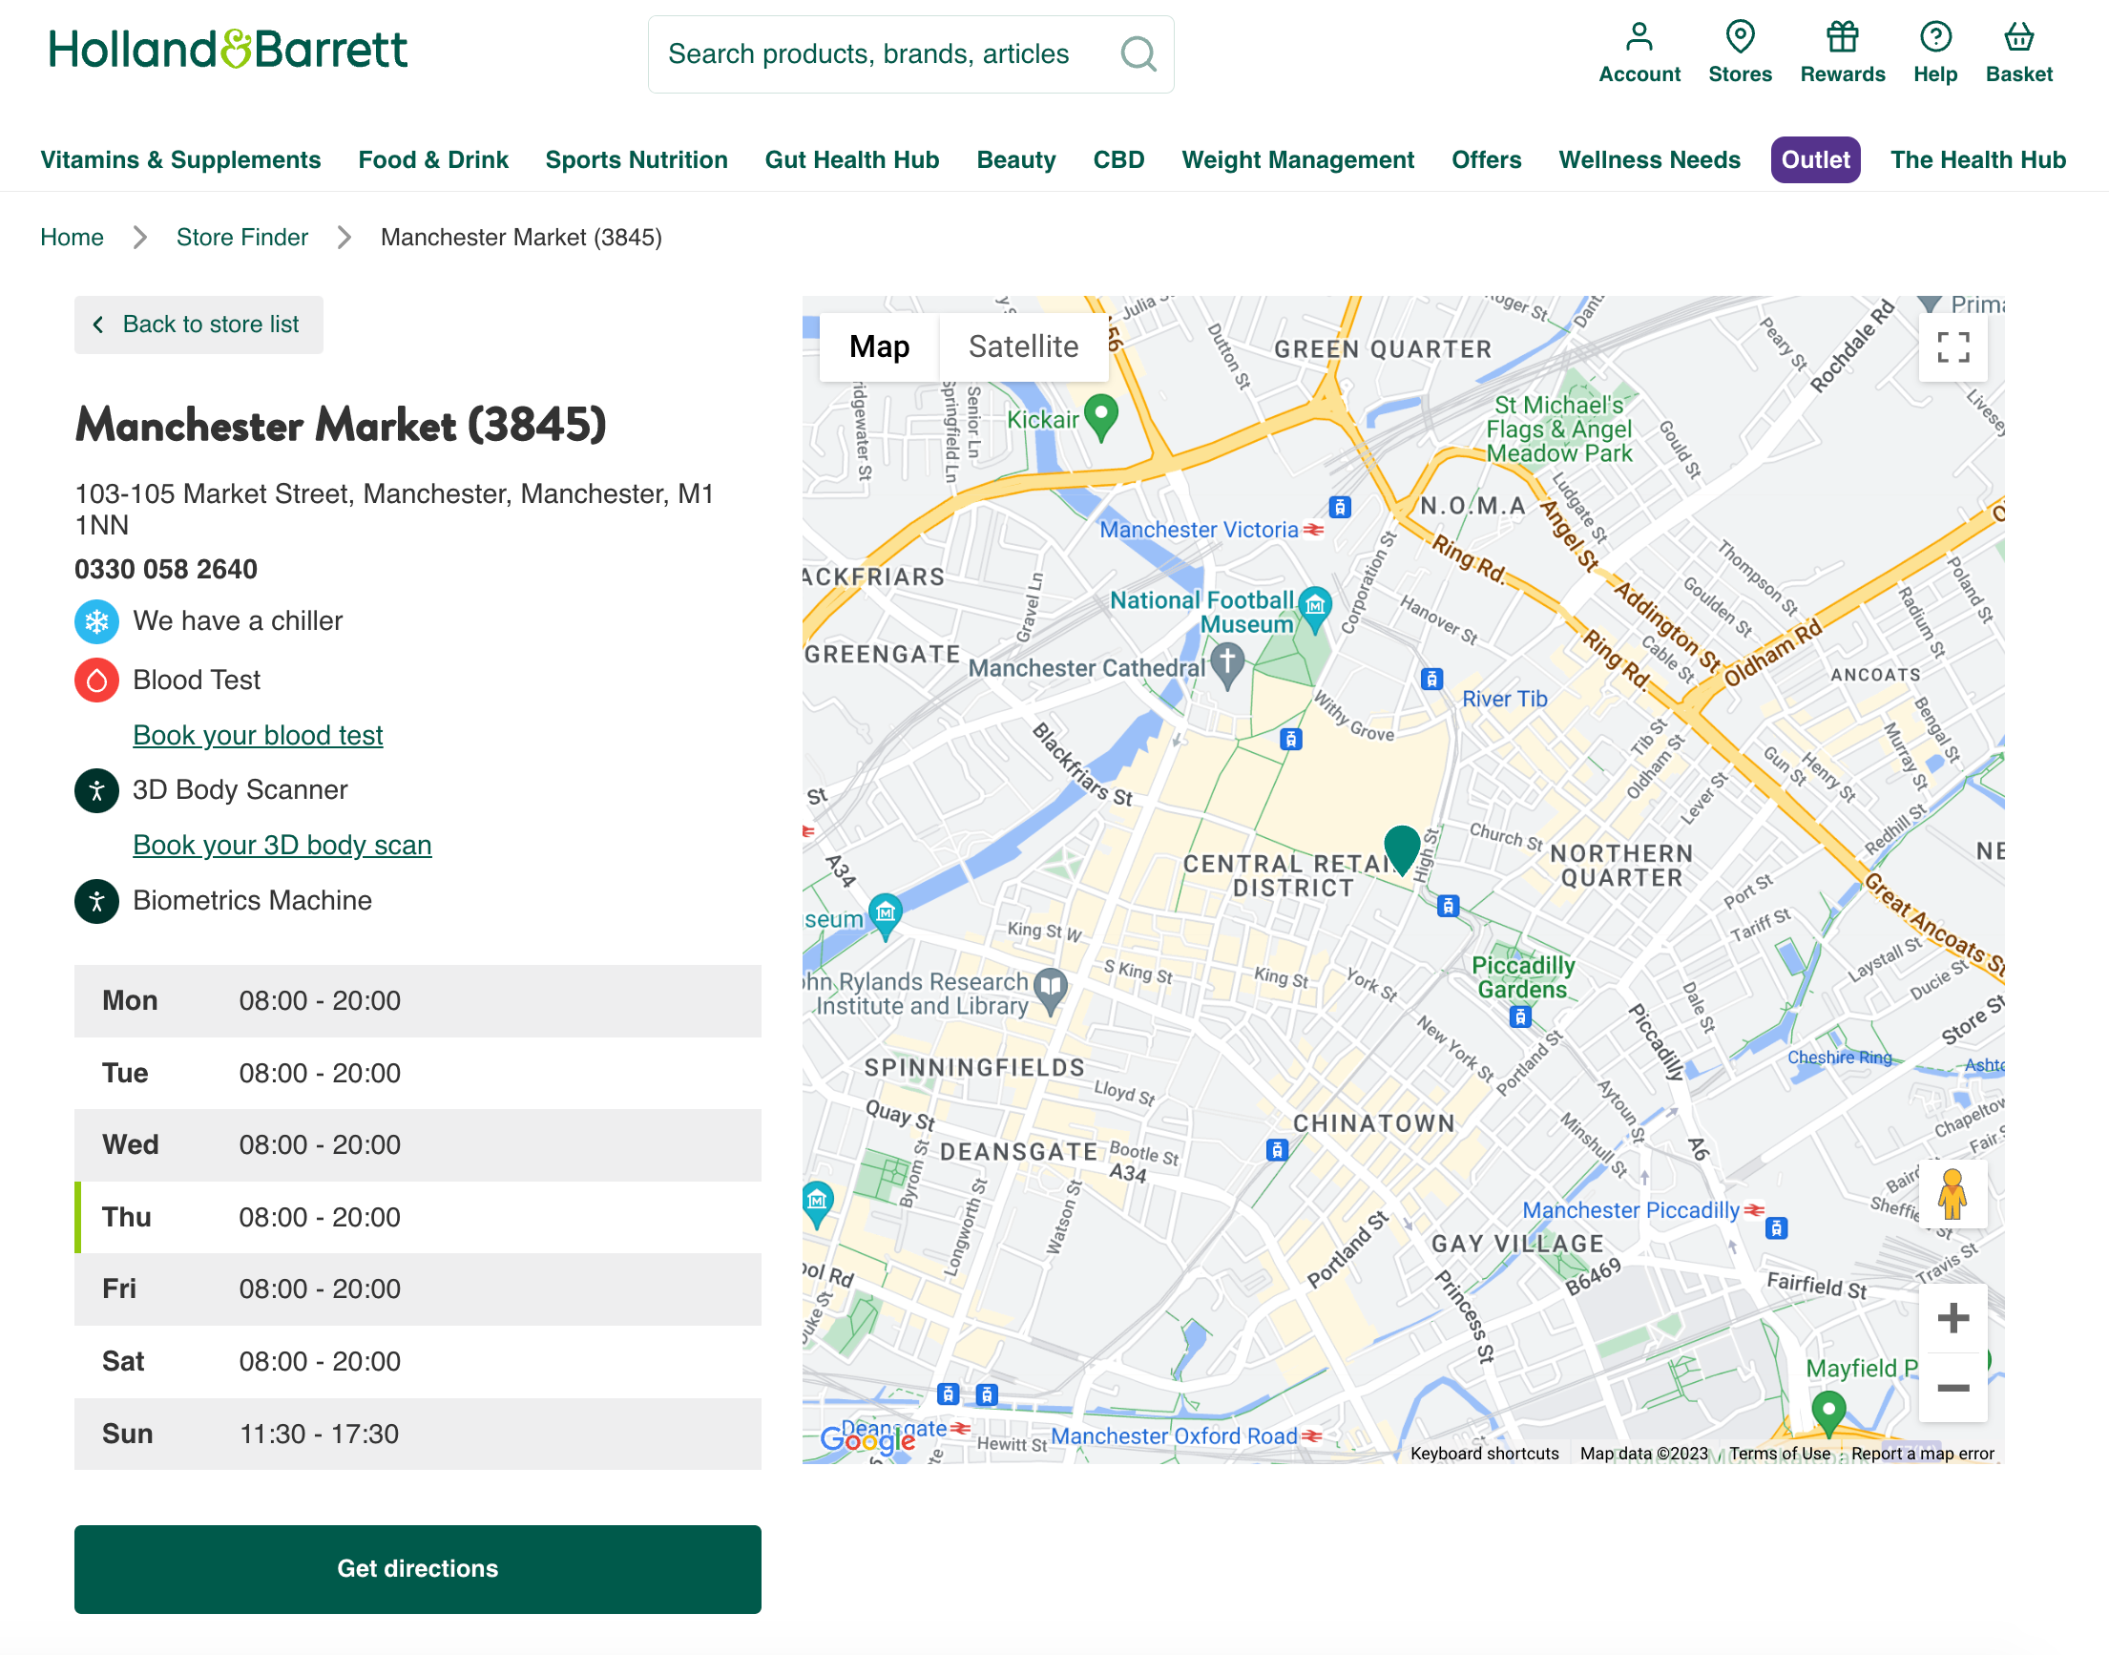Click the teal store location pin
Image resolution: width=2109 pixels, height=1655 pixels.
click(1401, 849)
